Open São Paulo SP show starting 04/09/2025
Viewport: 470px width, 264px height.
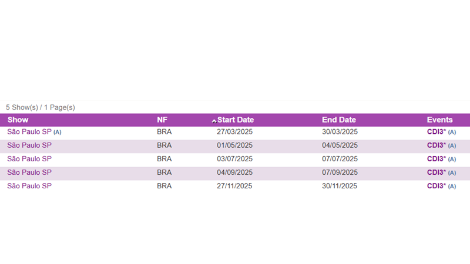(29, 172)
